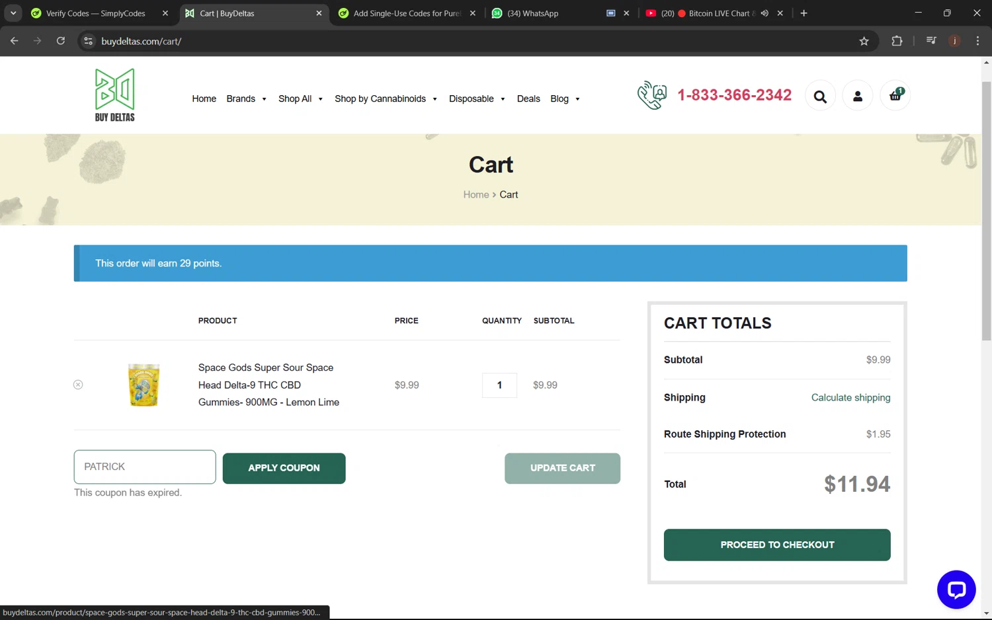
Task: Remove Space Gods gummies from cart
Action: click(78, 385)
